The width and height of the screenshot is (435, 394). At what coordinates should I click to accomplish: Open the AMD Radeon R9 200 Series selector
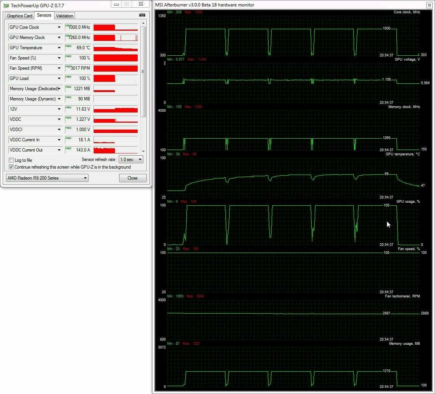tap(47, 178)
